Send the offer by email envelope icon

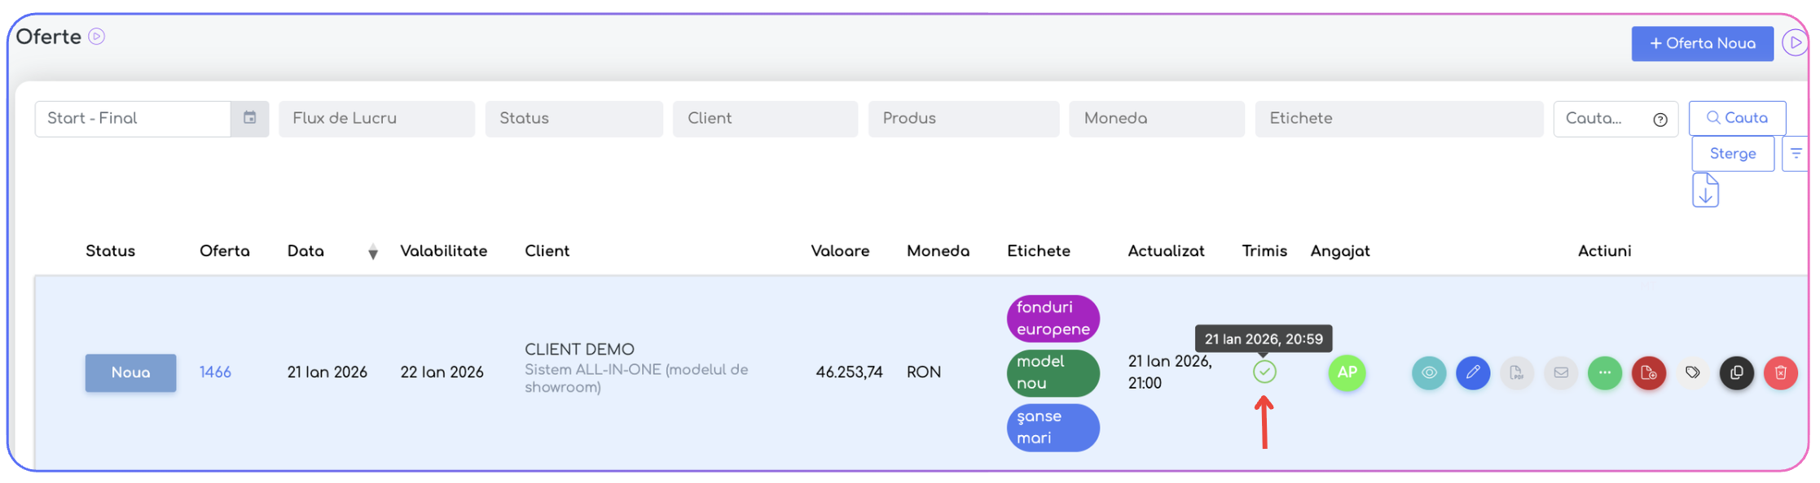(1561, 372)
